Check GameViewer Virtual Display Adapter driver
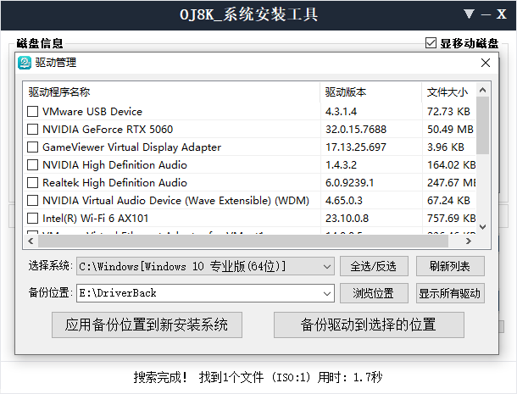This screenshot has width=517, height=394. click(x=32, y=147)
